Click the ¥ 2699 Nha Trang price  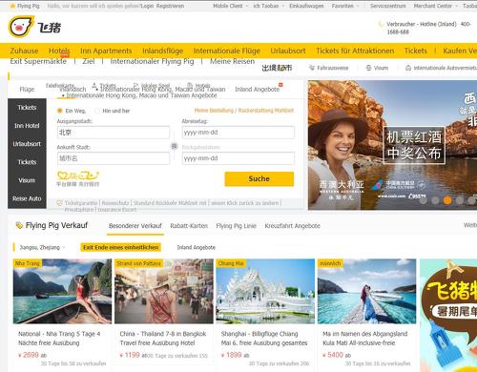[29, 355]
